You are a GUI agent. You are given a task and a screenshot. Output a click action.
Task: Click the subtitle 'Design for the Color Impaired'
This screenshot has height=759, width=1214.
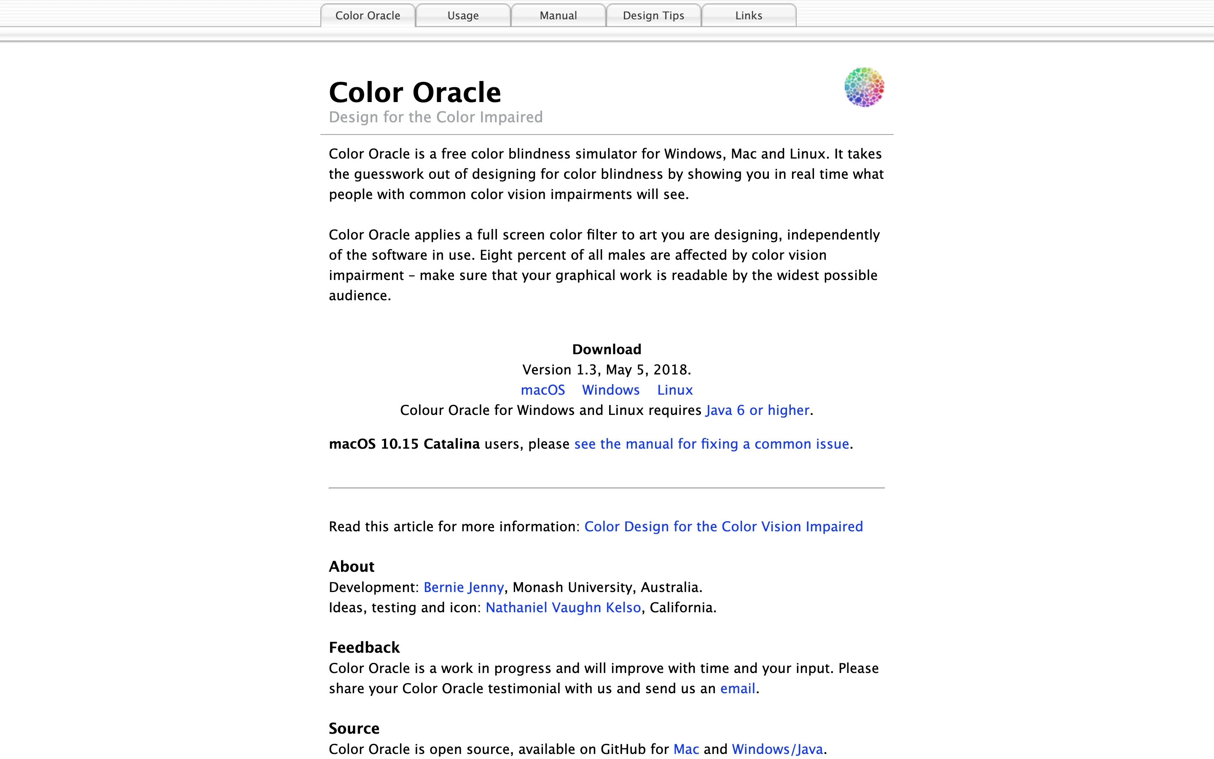coord(435,117)
